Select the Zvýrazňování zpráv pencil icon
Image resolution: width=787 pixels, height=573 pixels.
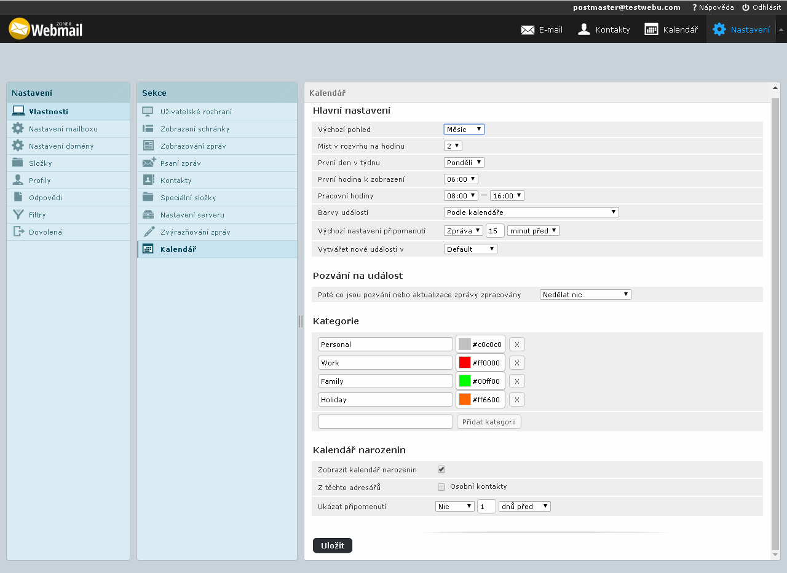pos(149,232)
